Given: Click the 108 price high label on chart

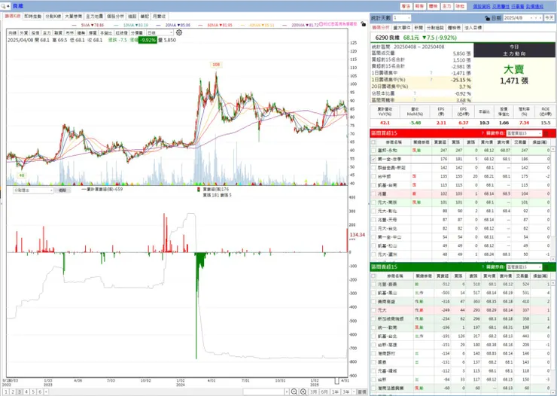Looking at the screenshot, I should [216, 65].
